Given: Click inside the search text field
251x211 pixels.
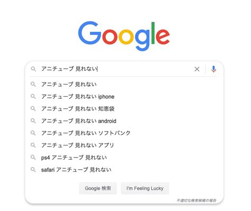Looking at the screenshot, I should point(115,69).
